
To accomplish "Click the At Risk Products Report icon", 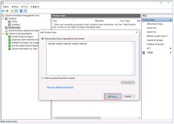I will coord(10,37).
